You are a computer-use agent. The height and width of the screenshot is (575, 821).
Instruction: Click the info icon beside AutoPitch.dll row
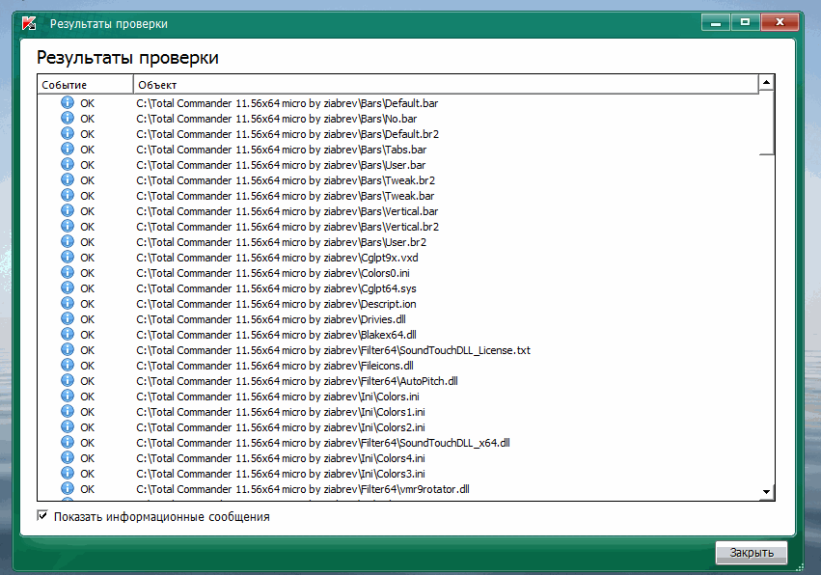[68, 381]
